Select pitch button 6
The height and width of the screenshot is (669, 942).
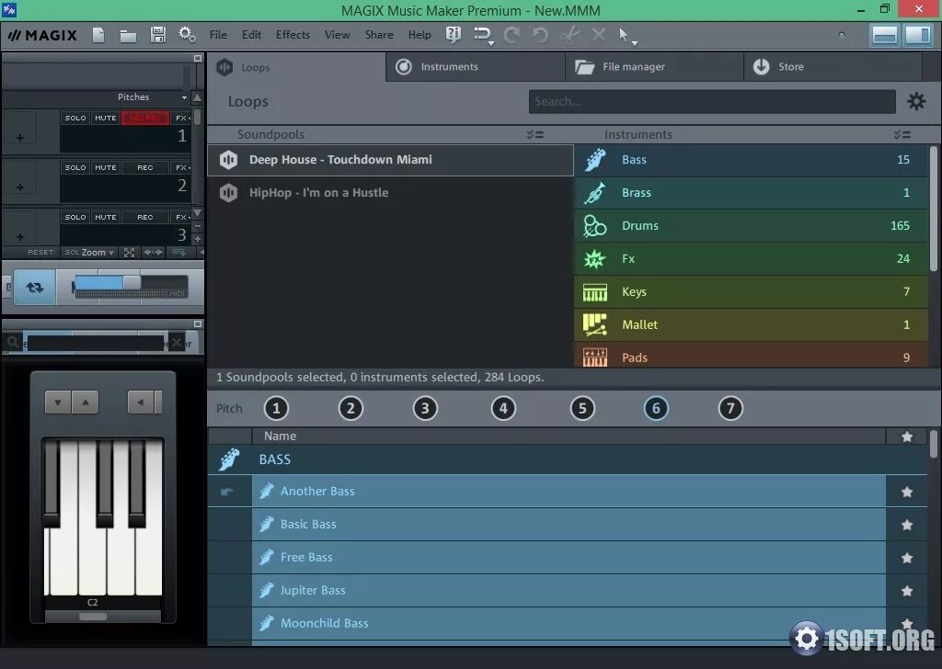655,409
